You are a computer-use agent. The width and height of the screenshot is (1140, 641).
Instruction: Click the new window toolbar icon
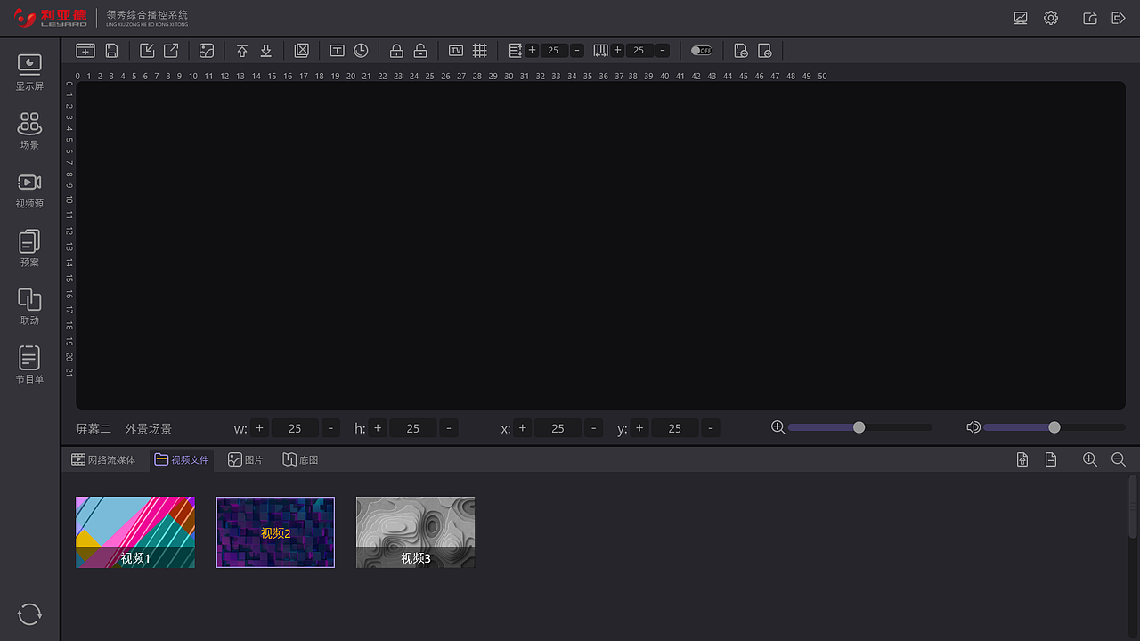coord(85,51)
